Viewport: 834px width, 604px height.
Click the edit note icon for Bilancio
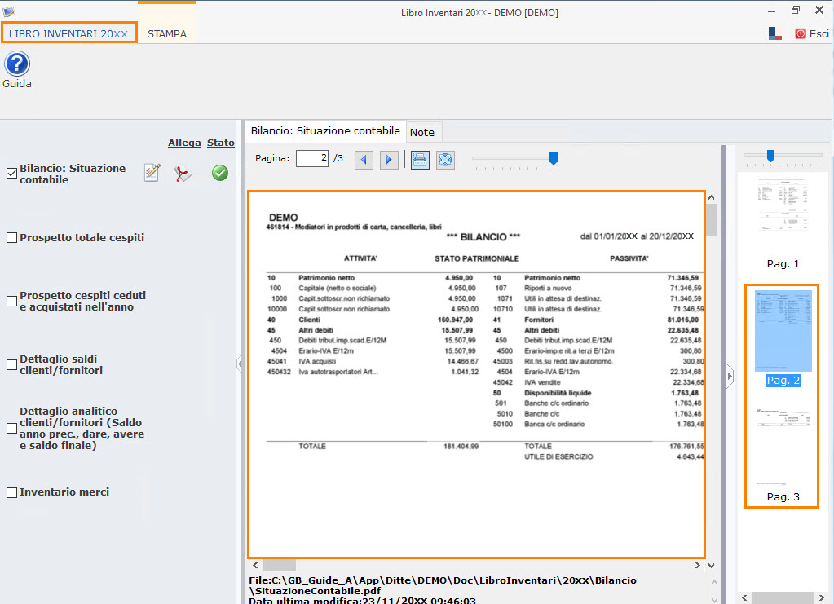[x=152, y=173]
